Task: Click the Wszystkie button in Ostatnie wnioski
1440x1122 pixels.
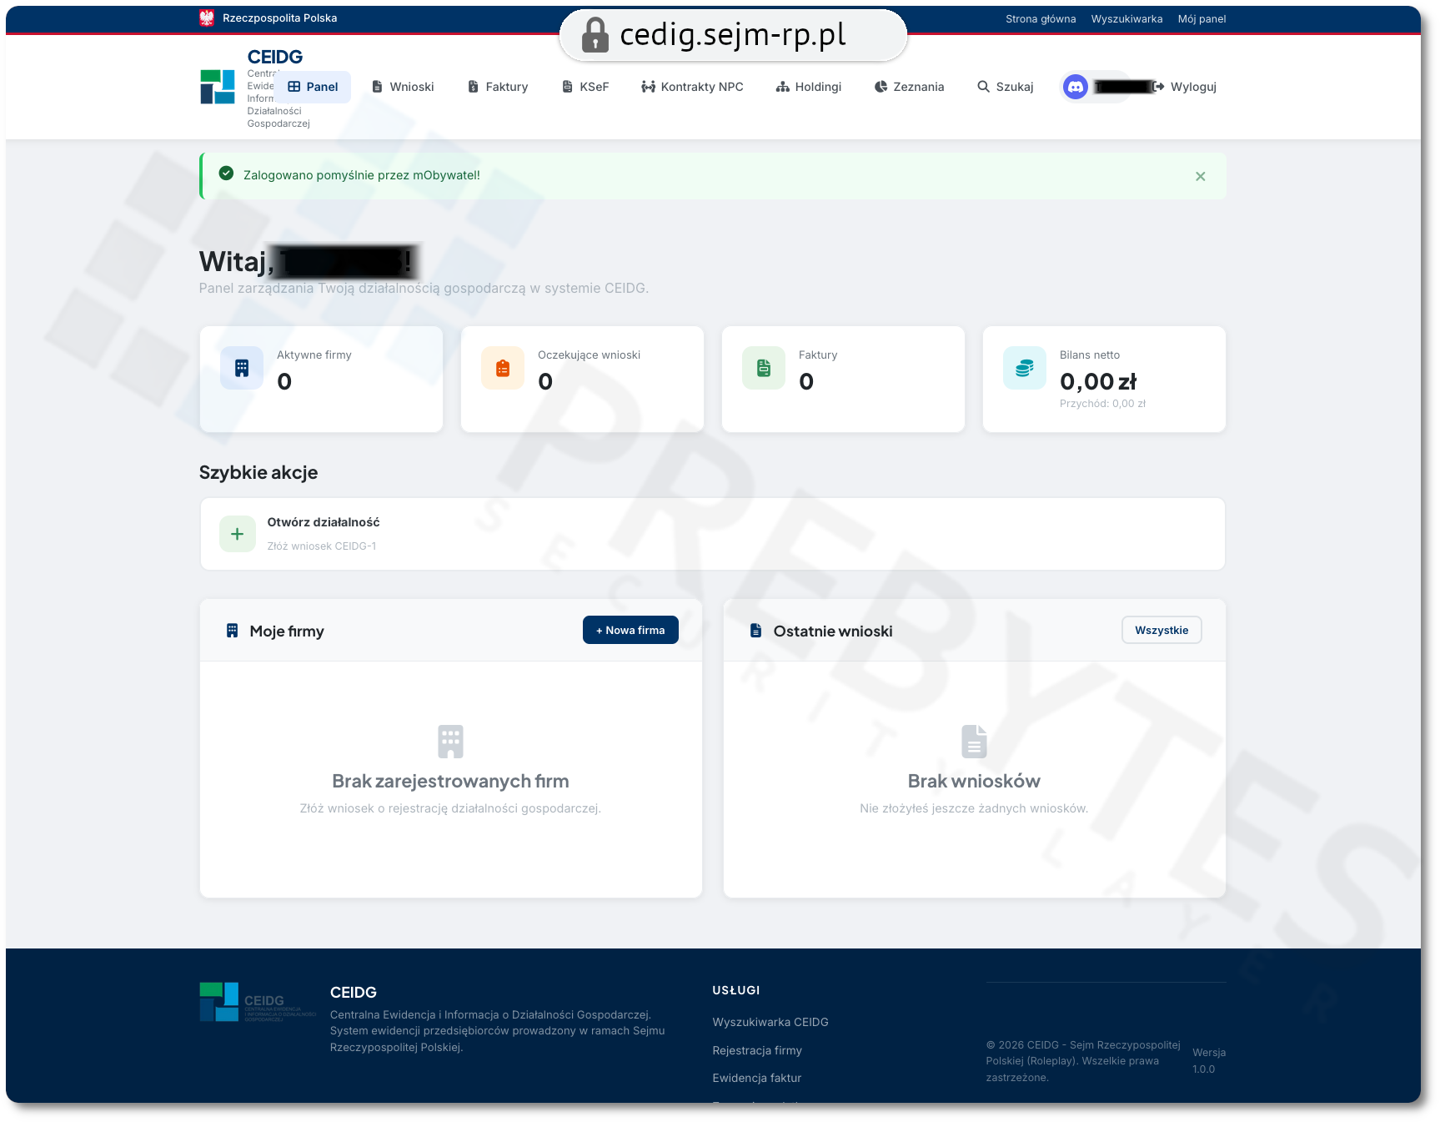Action: pos(1162,631)
